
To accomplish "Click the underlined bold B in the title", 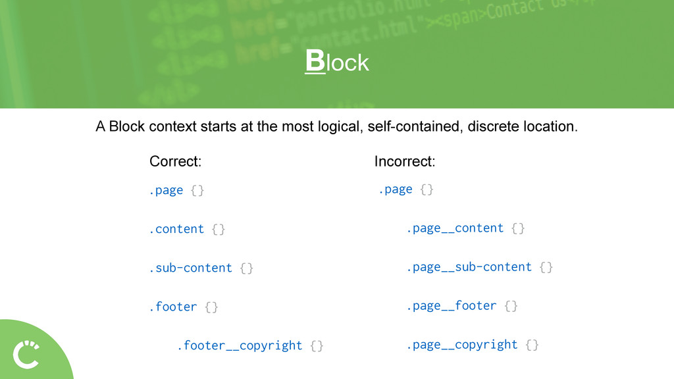I will point(315,62).
